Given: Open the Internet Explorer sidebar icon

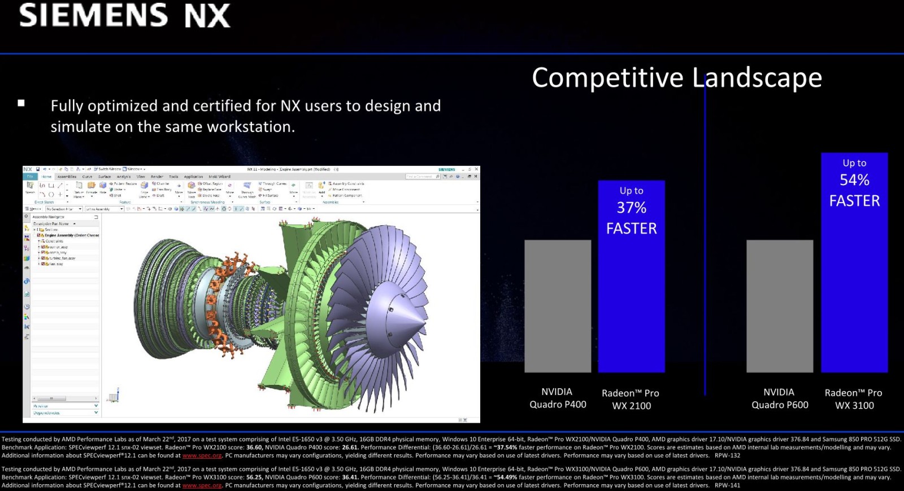Looking at the screenshot, I should coord(27,281).
